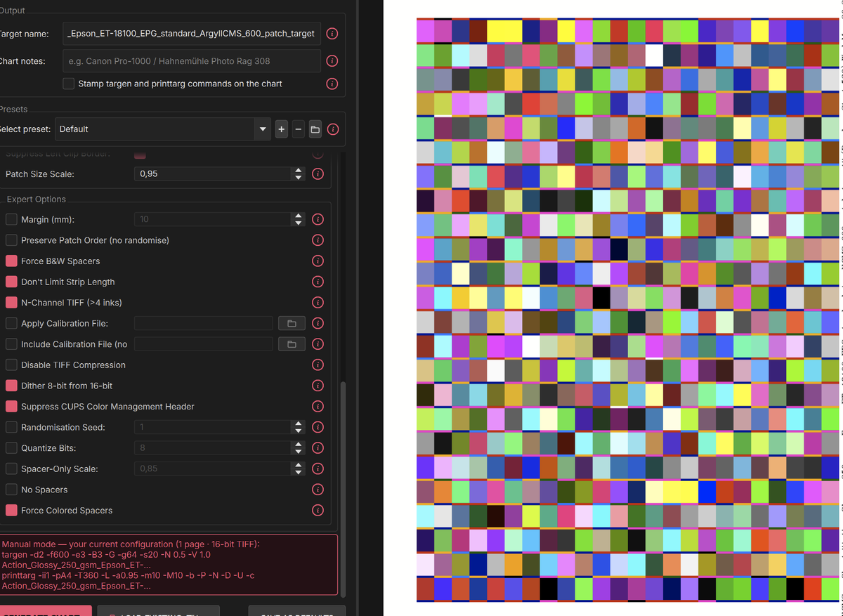
Task: Click the targen command line text
Action: tap(106, 560)
